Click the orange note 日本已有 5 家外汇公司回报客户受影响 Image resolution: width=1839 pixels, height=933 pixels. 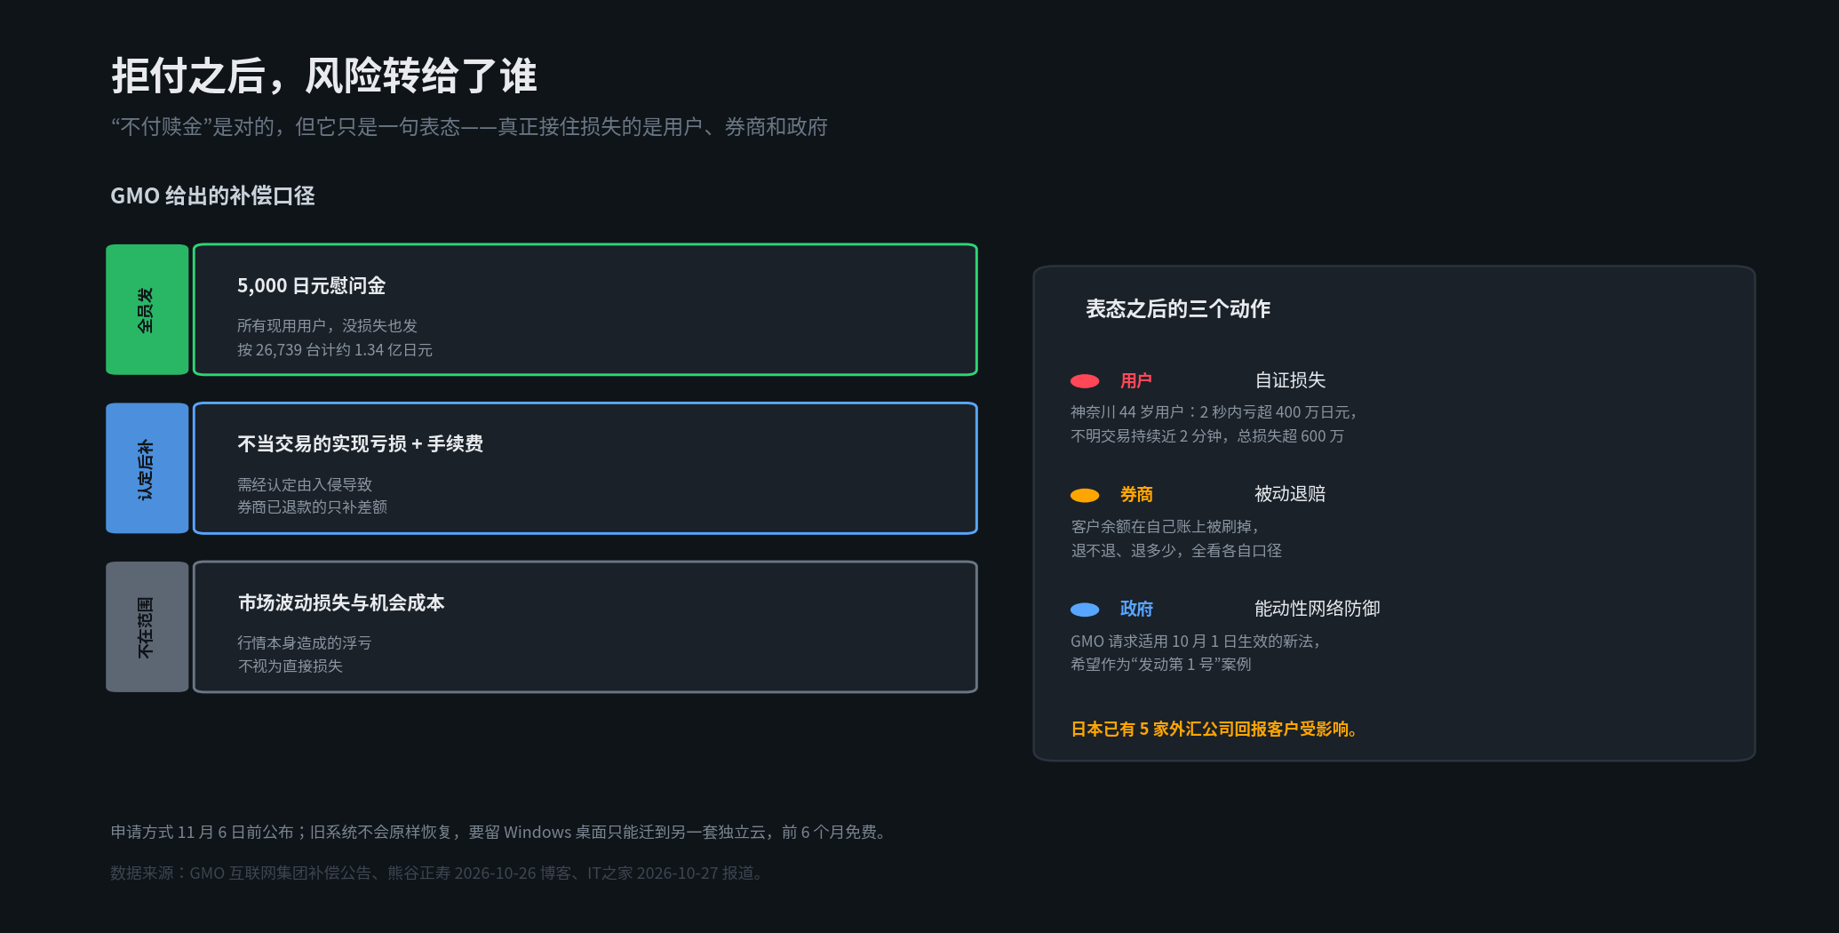click(1214, 730)
